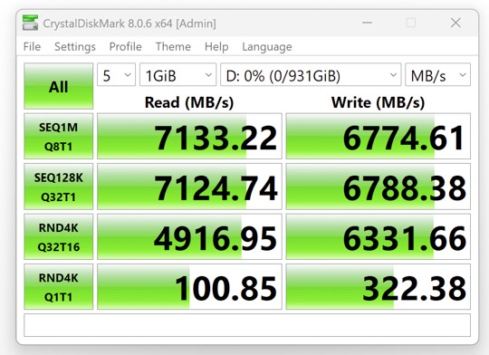
Task: Expand the 1GiB test size dropdown
Action: coord(177,75)
